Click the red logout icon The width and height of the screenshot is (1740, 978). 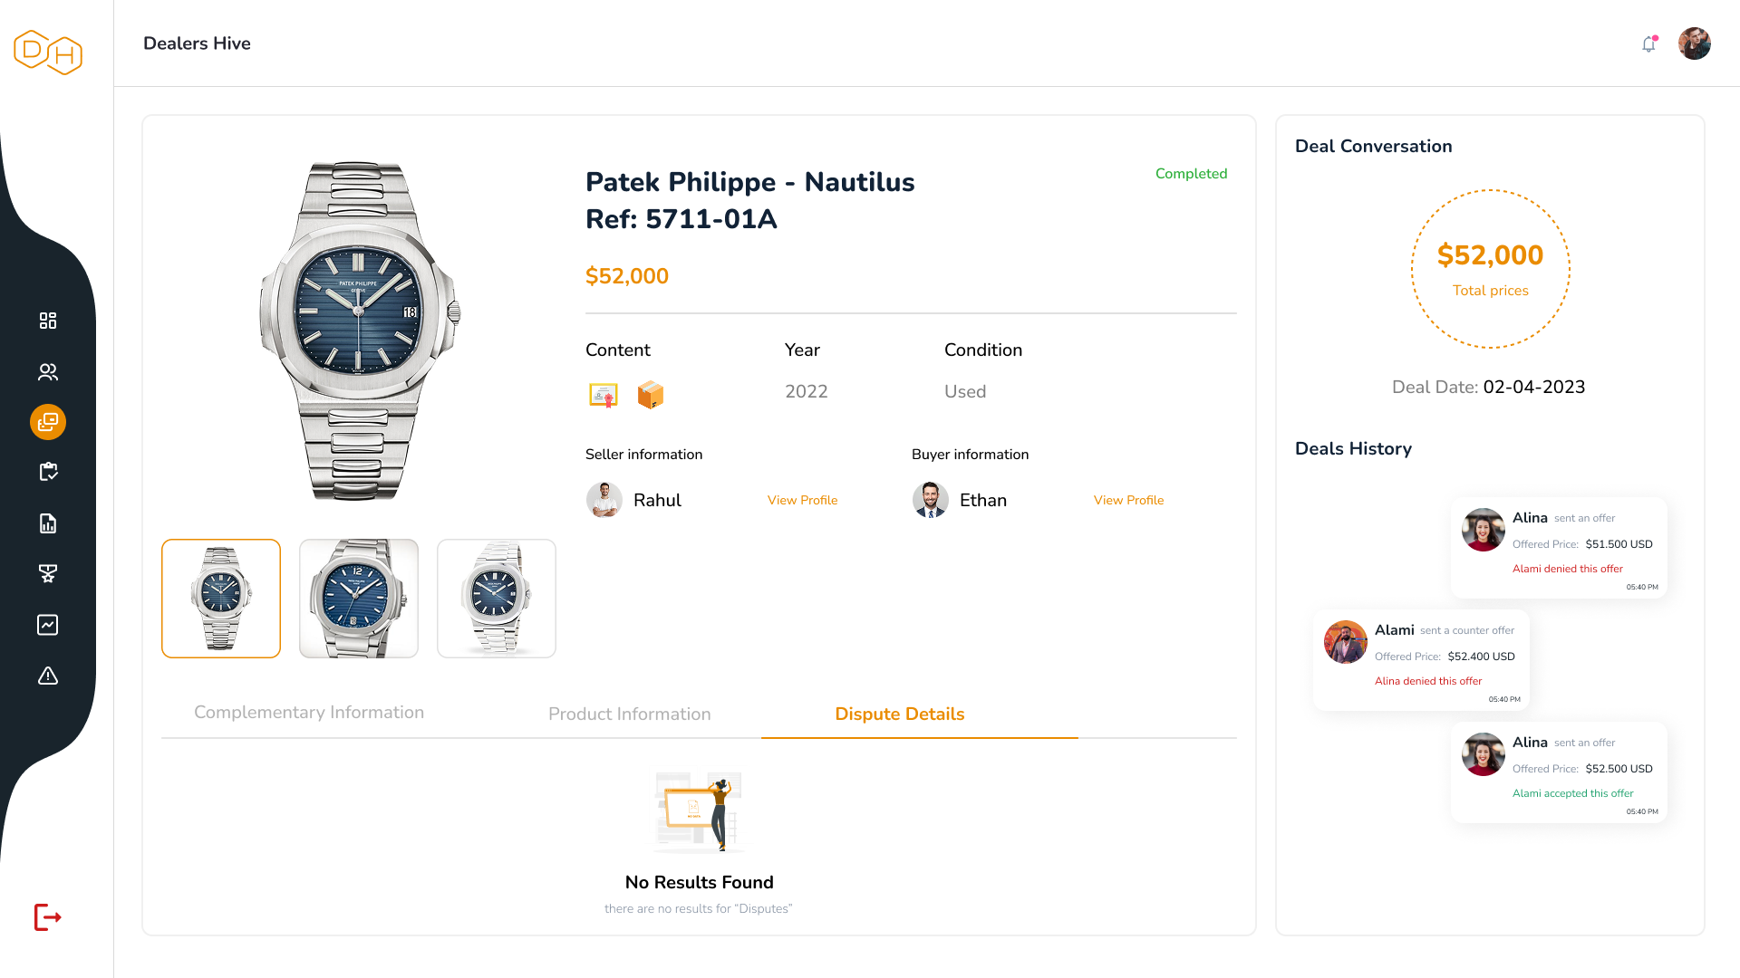click(48, 917)
